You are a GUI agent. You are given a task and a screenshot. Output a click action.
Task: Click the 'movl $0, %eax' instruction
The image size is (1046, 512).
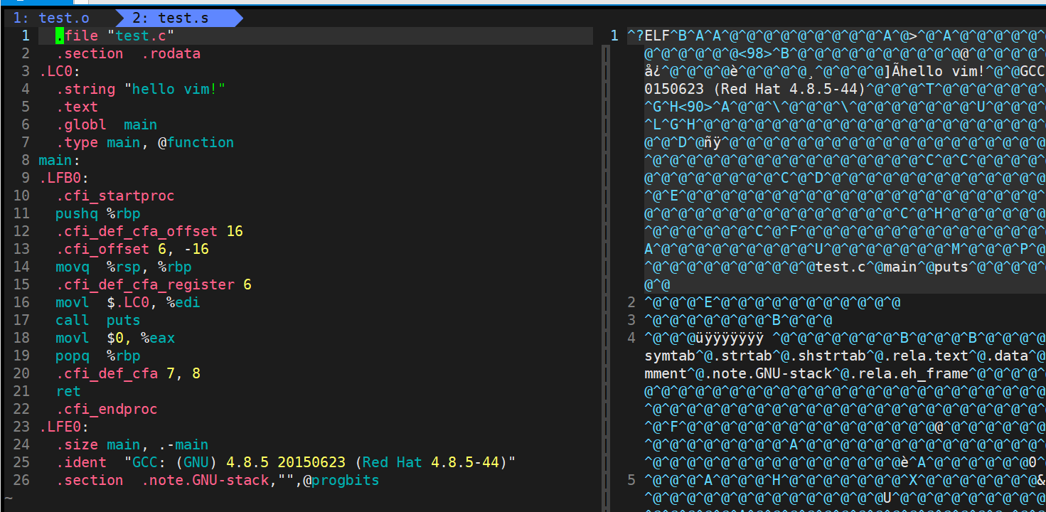pyautogui.click(x=115, y=338)
